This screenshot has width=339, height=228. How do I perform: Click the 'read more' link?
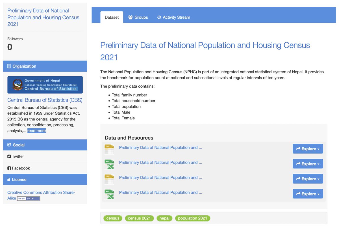pos(36,131)
